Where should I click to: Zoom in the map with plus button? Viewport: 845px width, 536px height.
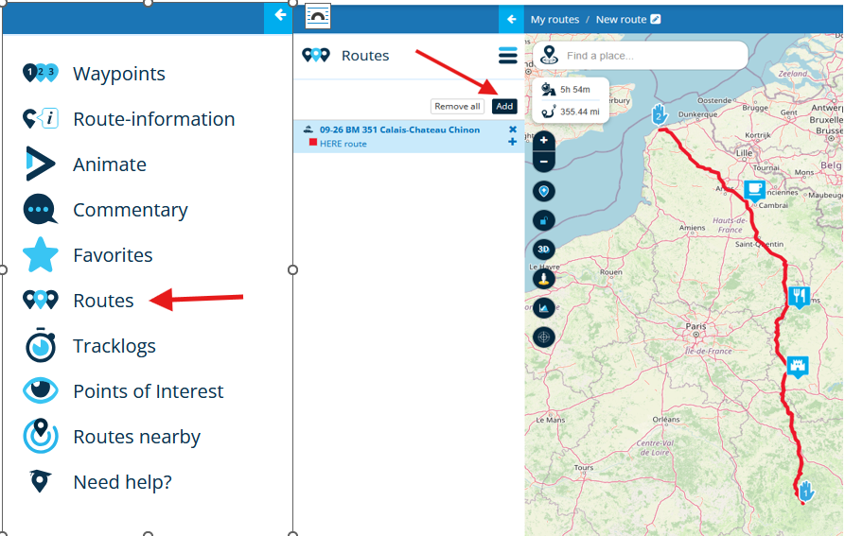point(544,141)
